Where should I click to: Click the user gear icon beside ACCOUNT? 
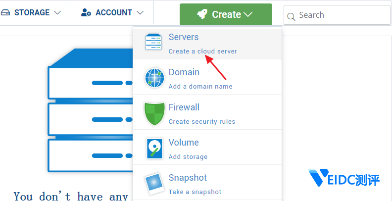(x=86, y=12)
